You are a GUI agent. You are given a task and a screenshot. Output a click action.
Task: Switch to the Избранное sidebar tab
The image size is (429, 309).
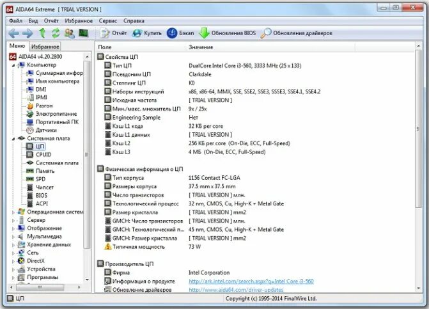point(45,47)
